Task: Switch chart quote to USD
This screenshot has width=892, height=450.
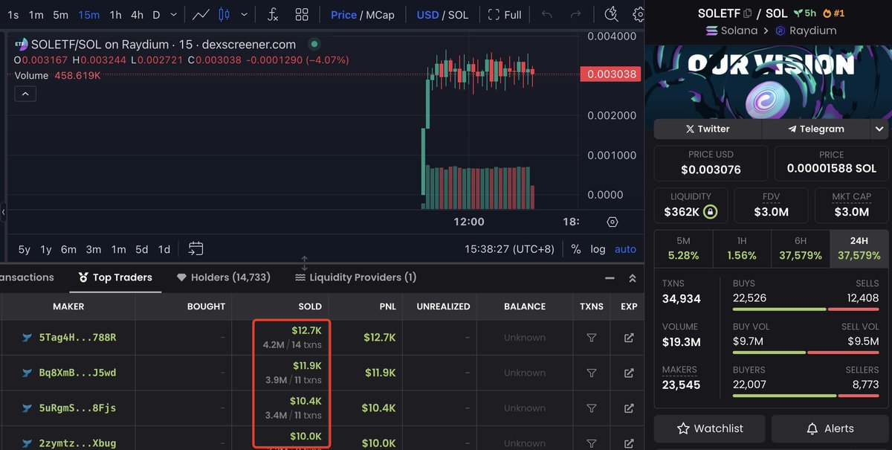Action: coord(427,15)
